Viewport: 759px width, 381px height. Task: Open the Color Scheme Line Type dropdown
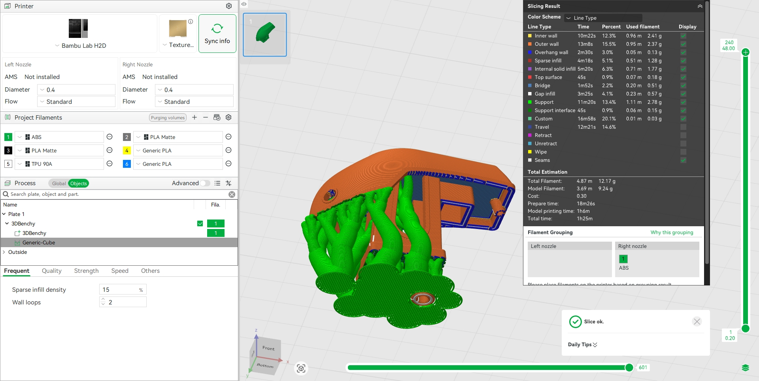pos(603,18)
